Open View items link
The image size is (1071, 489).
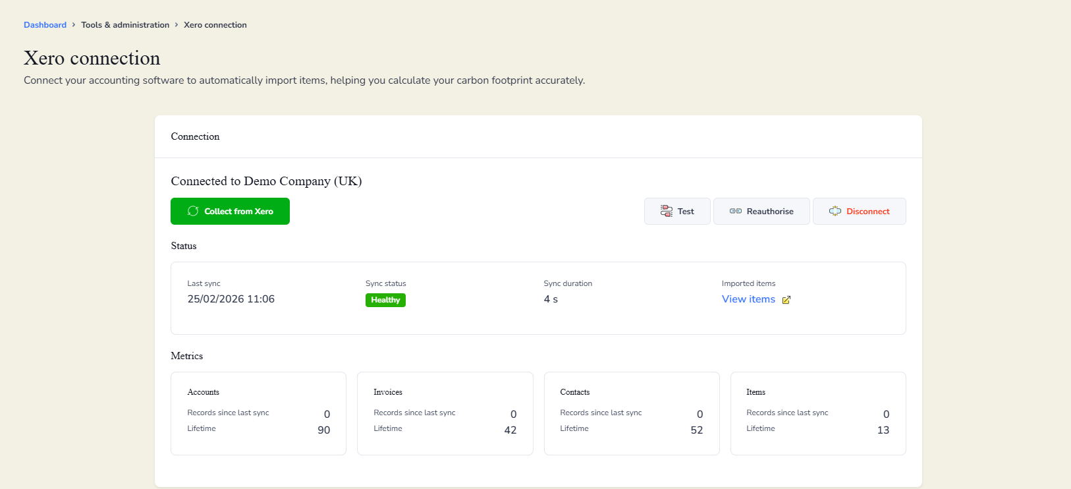click(748, 299)
